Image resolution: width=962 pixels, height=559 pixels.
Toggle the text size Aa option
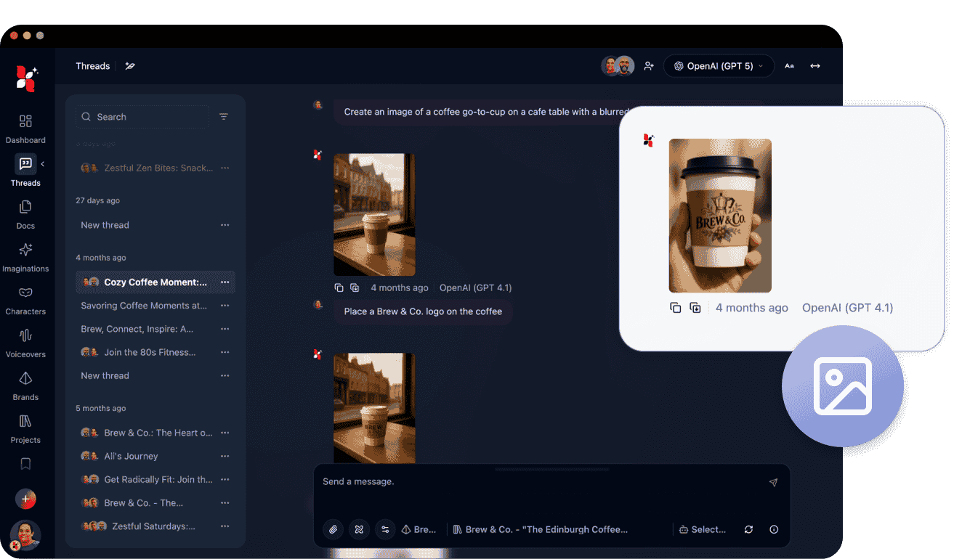pos(789,66)
